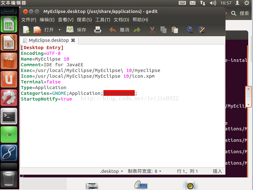Open the Terminal launcher icon
Viewport: 253px width, 190px height.
point(9,116)
